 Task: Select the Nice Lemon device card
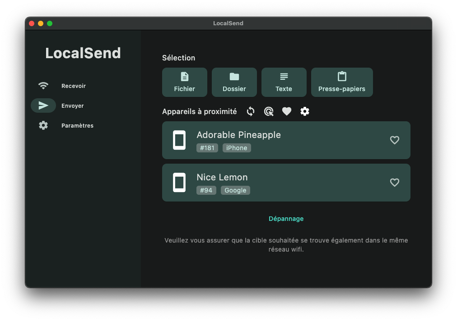pyautogui.click(x=286, y=183)
